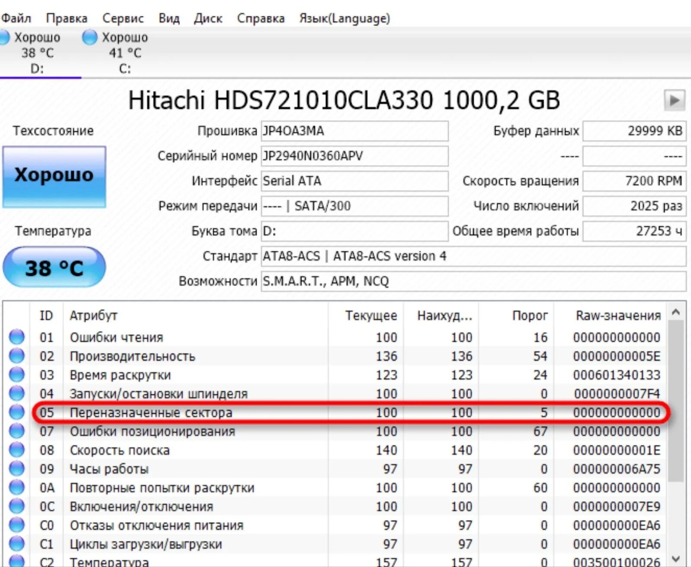The image size is (691, 567).
Task: Click the Прошивка firmware field JP4OA3MA
Action: (355, 131)
